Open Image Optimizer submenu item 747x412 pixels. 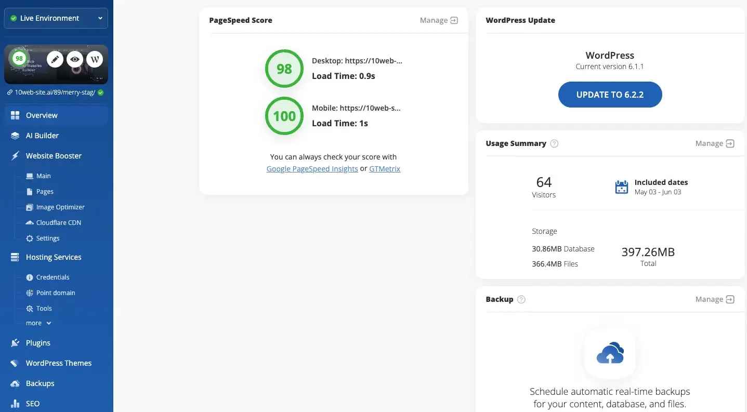pos(60,207)
